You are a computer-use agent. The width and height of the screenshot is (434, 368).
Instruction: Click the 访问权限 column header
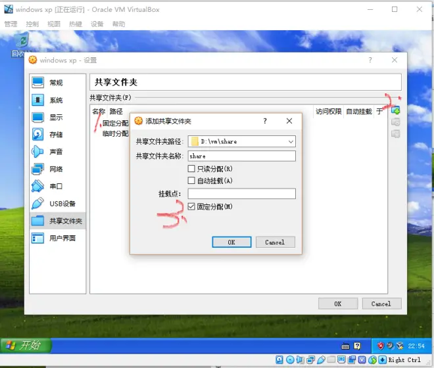pos(328,111)
